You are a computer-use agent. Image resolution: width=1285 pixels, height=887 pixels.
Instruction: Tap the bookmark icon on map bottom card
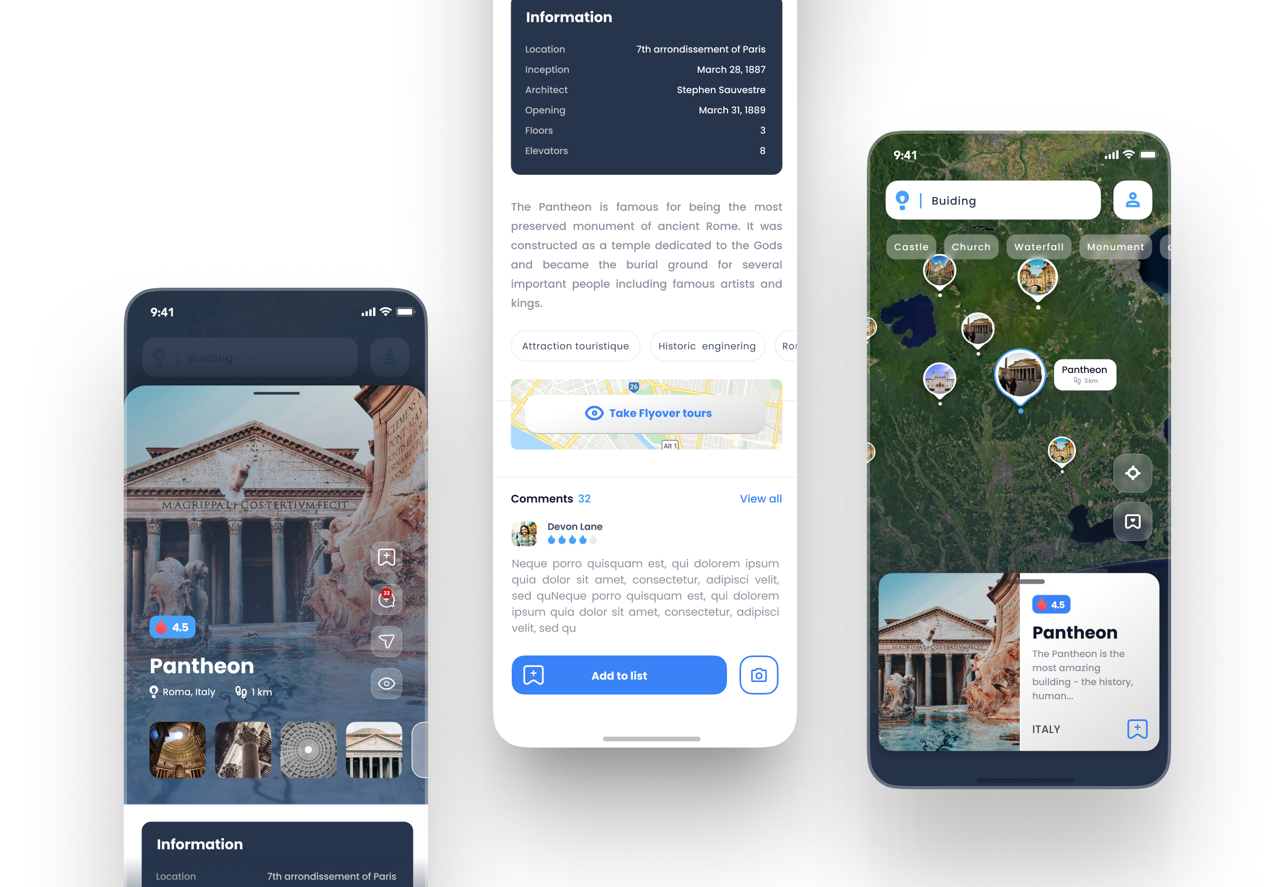(1137, 727)
